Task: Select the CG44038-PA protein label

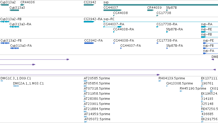Action: click(124, 41)
